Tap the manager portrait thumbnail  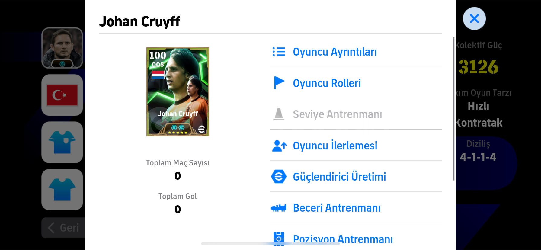tap(62, 48)
